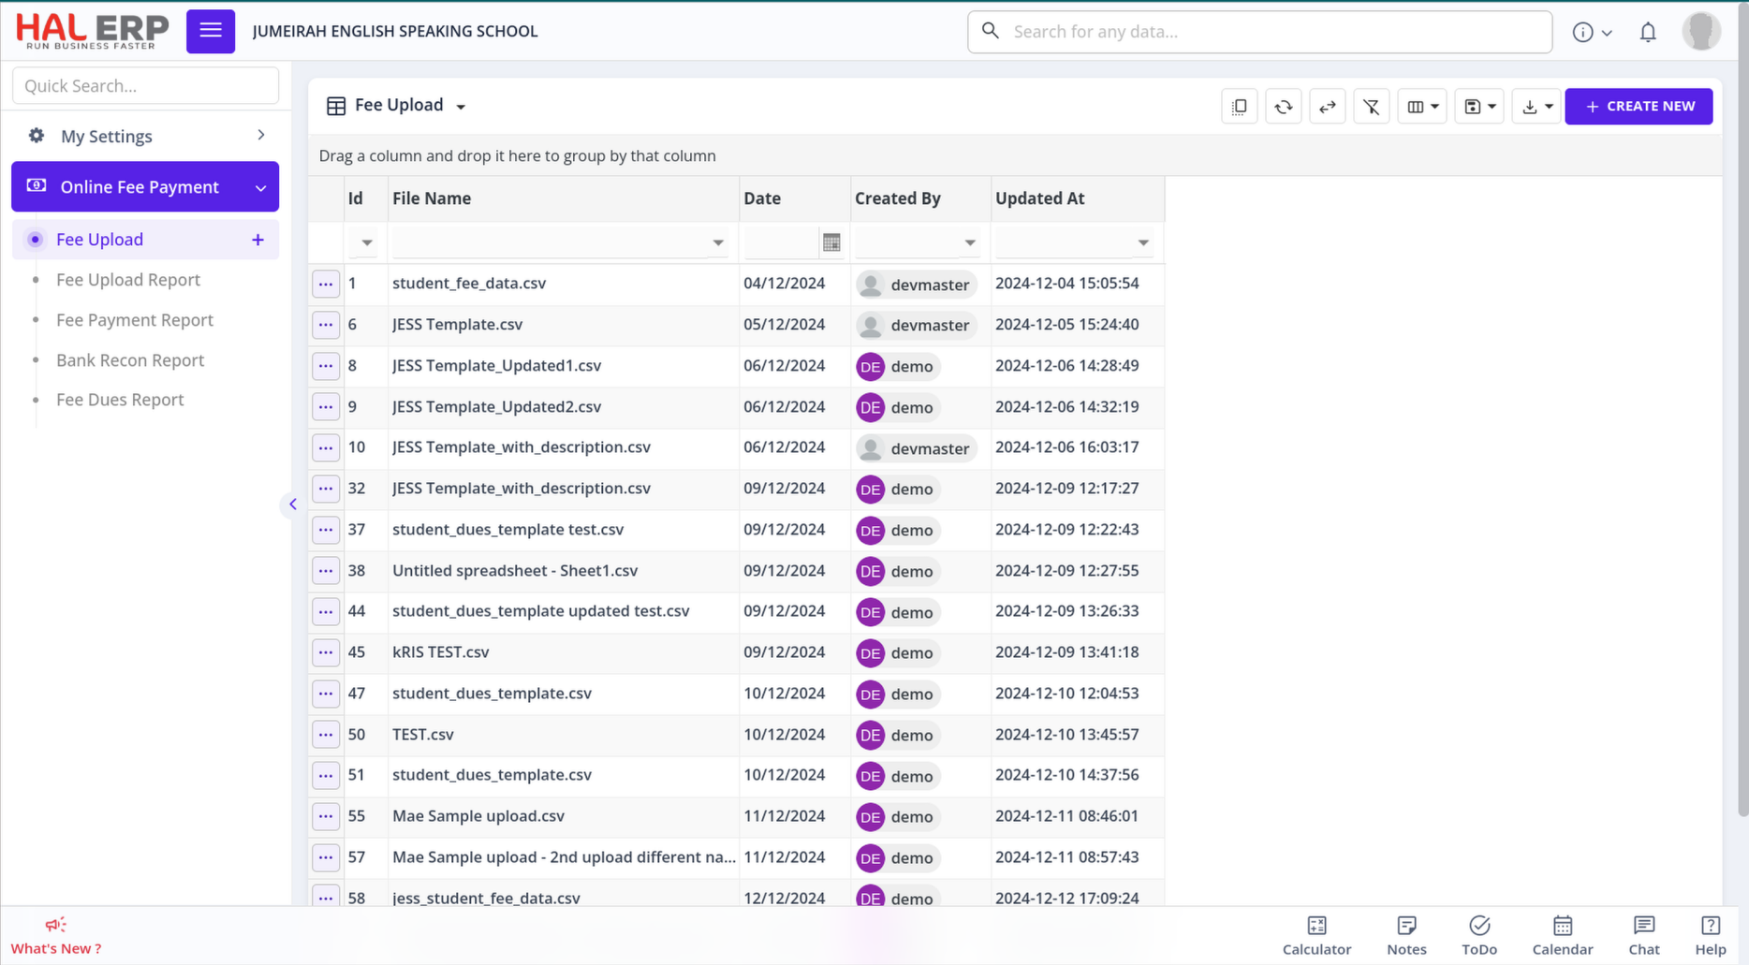Open the Help tool
This screenshot has width=1749, height=965.
1711,936
